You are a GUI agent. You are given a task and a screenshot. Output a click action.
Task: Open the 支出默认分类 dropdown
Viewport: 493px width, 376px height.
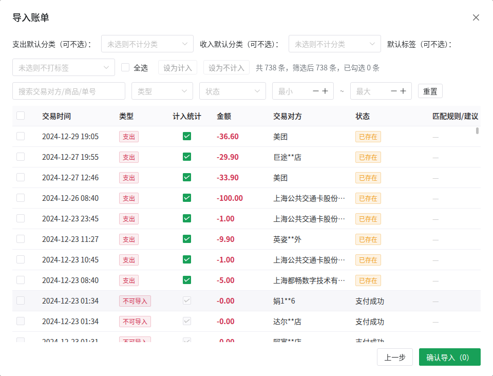(x=147, y=44)
